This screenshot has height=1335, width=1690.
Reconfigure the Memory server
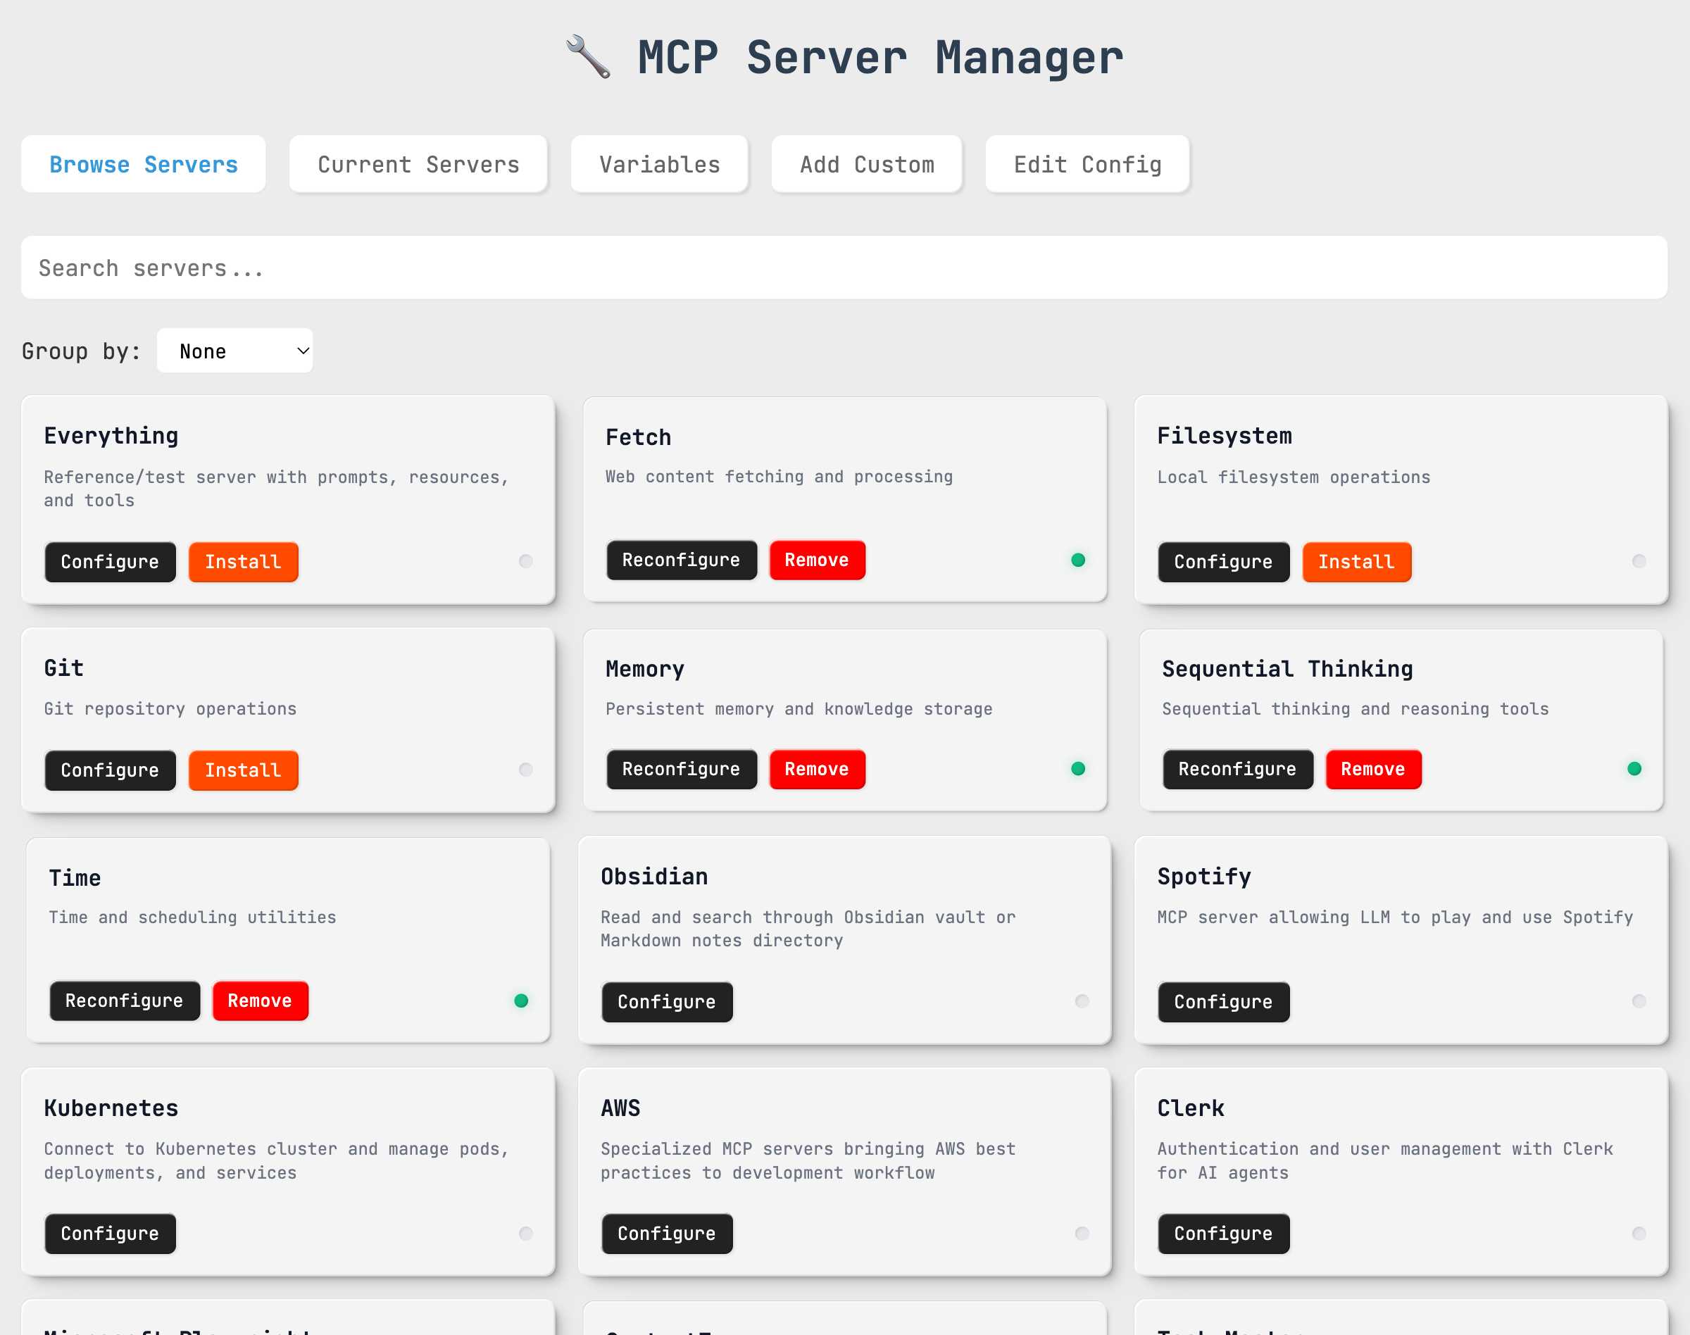(681, 769)
